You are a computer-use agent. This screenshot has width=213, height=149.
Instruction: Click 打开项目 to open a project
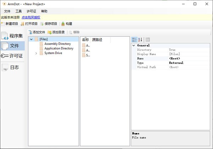[29, 24]
